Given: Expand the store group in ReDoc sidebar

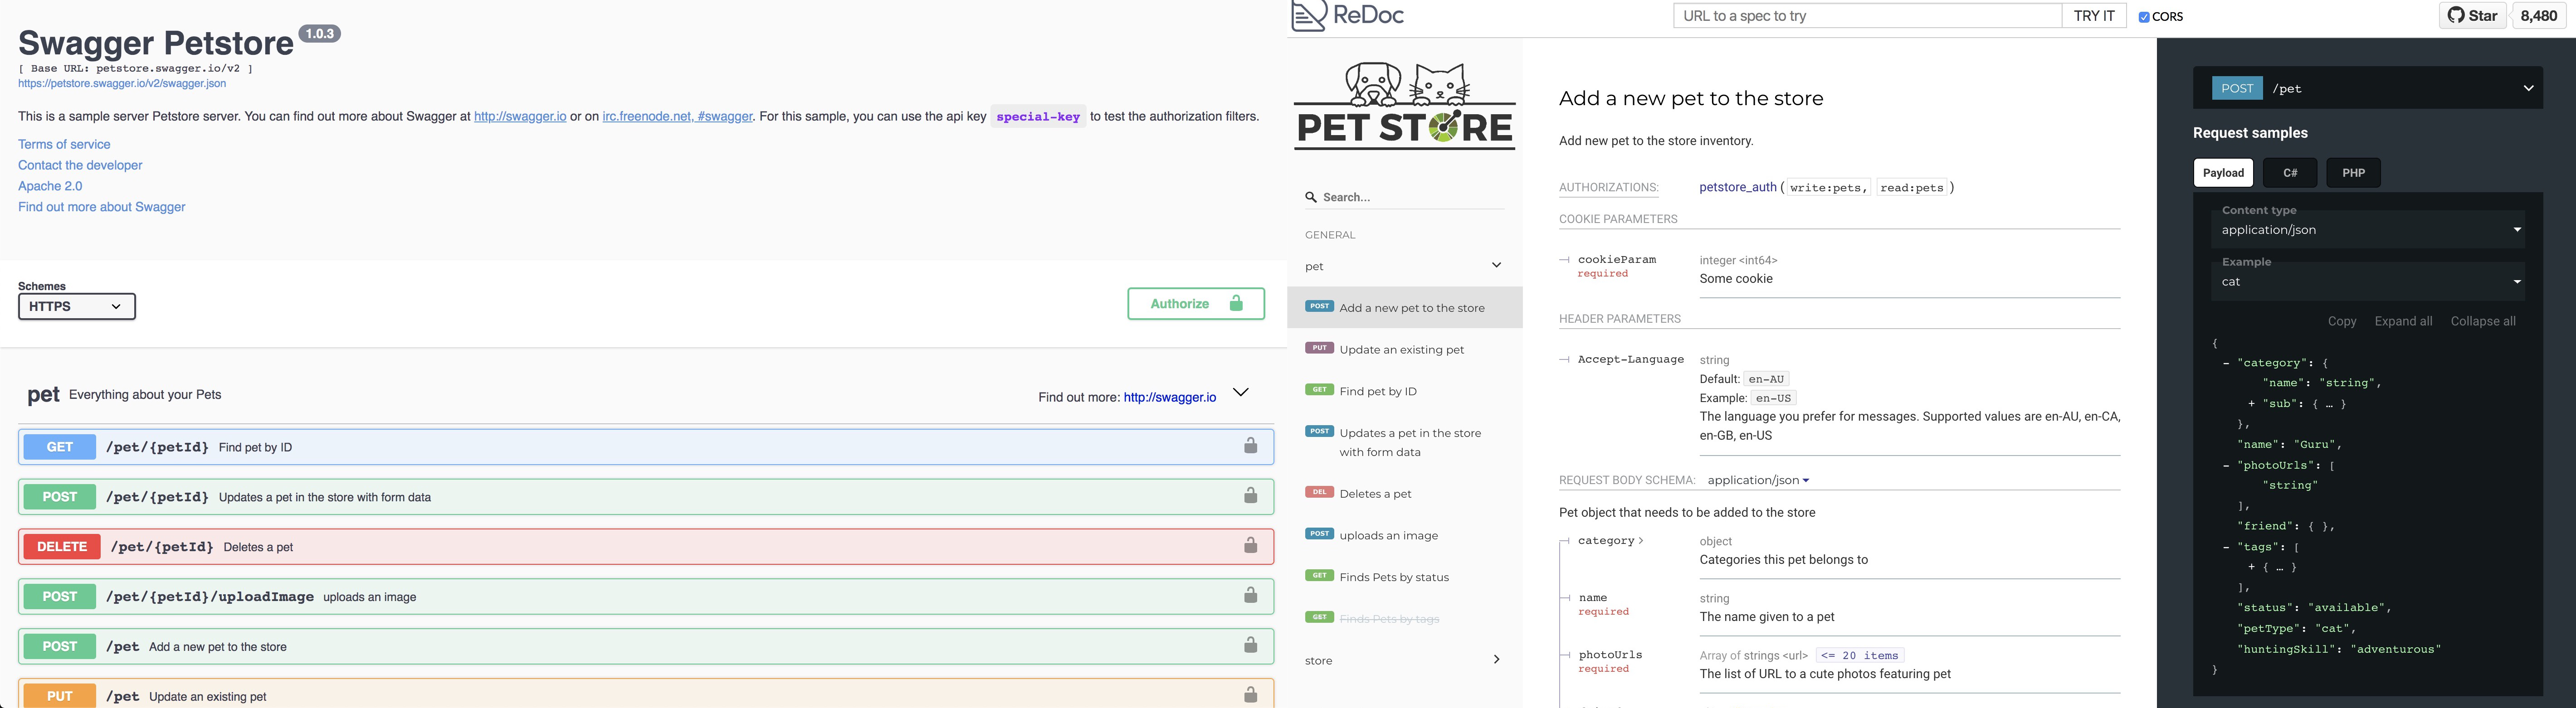Looking at the screenshot, I should point(1496,659).
